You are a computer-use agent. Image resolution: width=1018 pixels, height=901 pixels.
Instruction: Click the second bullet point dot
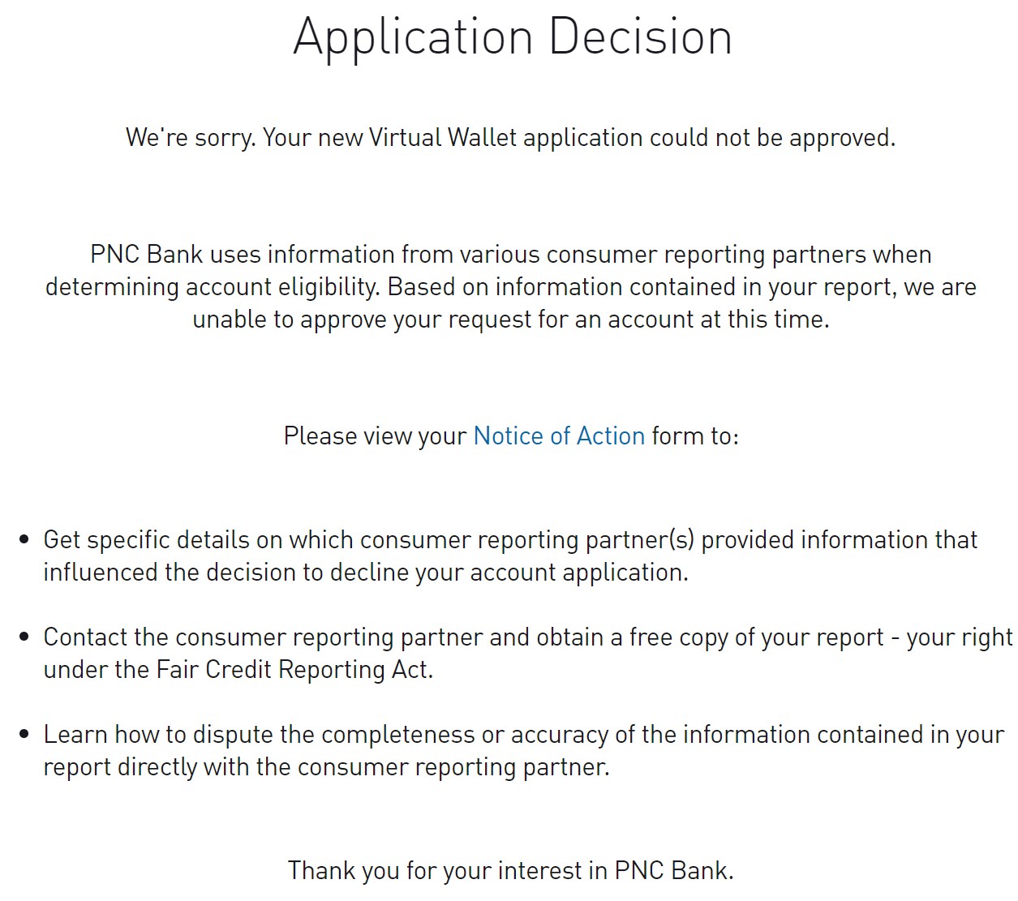24,637
